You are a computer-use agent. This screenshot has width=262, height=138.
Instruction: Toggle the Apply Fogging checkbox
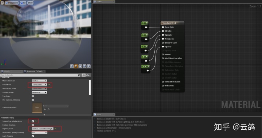click(x=33, y=136)
